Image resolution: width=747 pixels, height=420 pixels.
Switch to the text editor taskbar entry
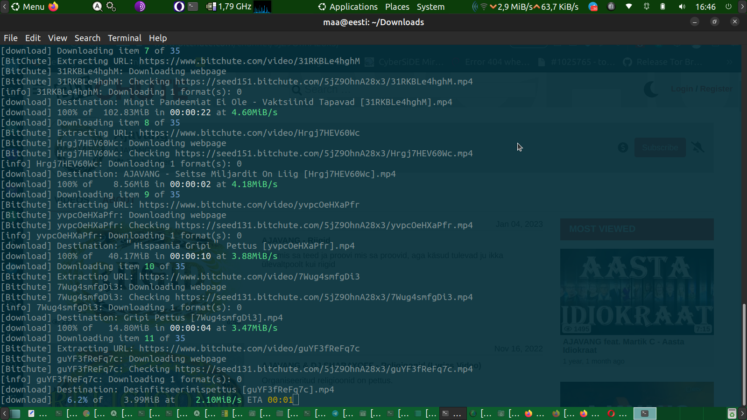click(37, 413)
